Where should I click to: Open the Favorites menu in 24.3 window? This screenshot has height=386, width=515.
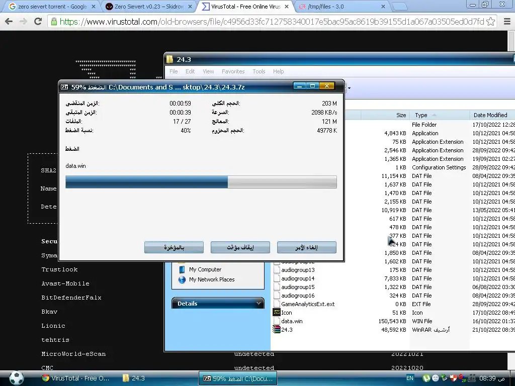click(233, 71)
